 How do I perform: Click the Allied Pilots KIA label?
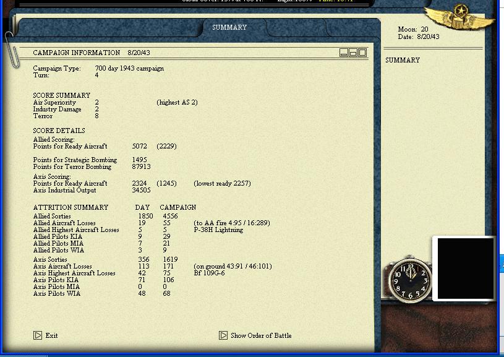[58, 237]
